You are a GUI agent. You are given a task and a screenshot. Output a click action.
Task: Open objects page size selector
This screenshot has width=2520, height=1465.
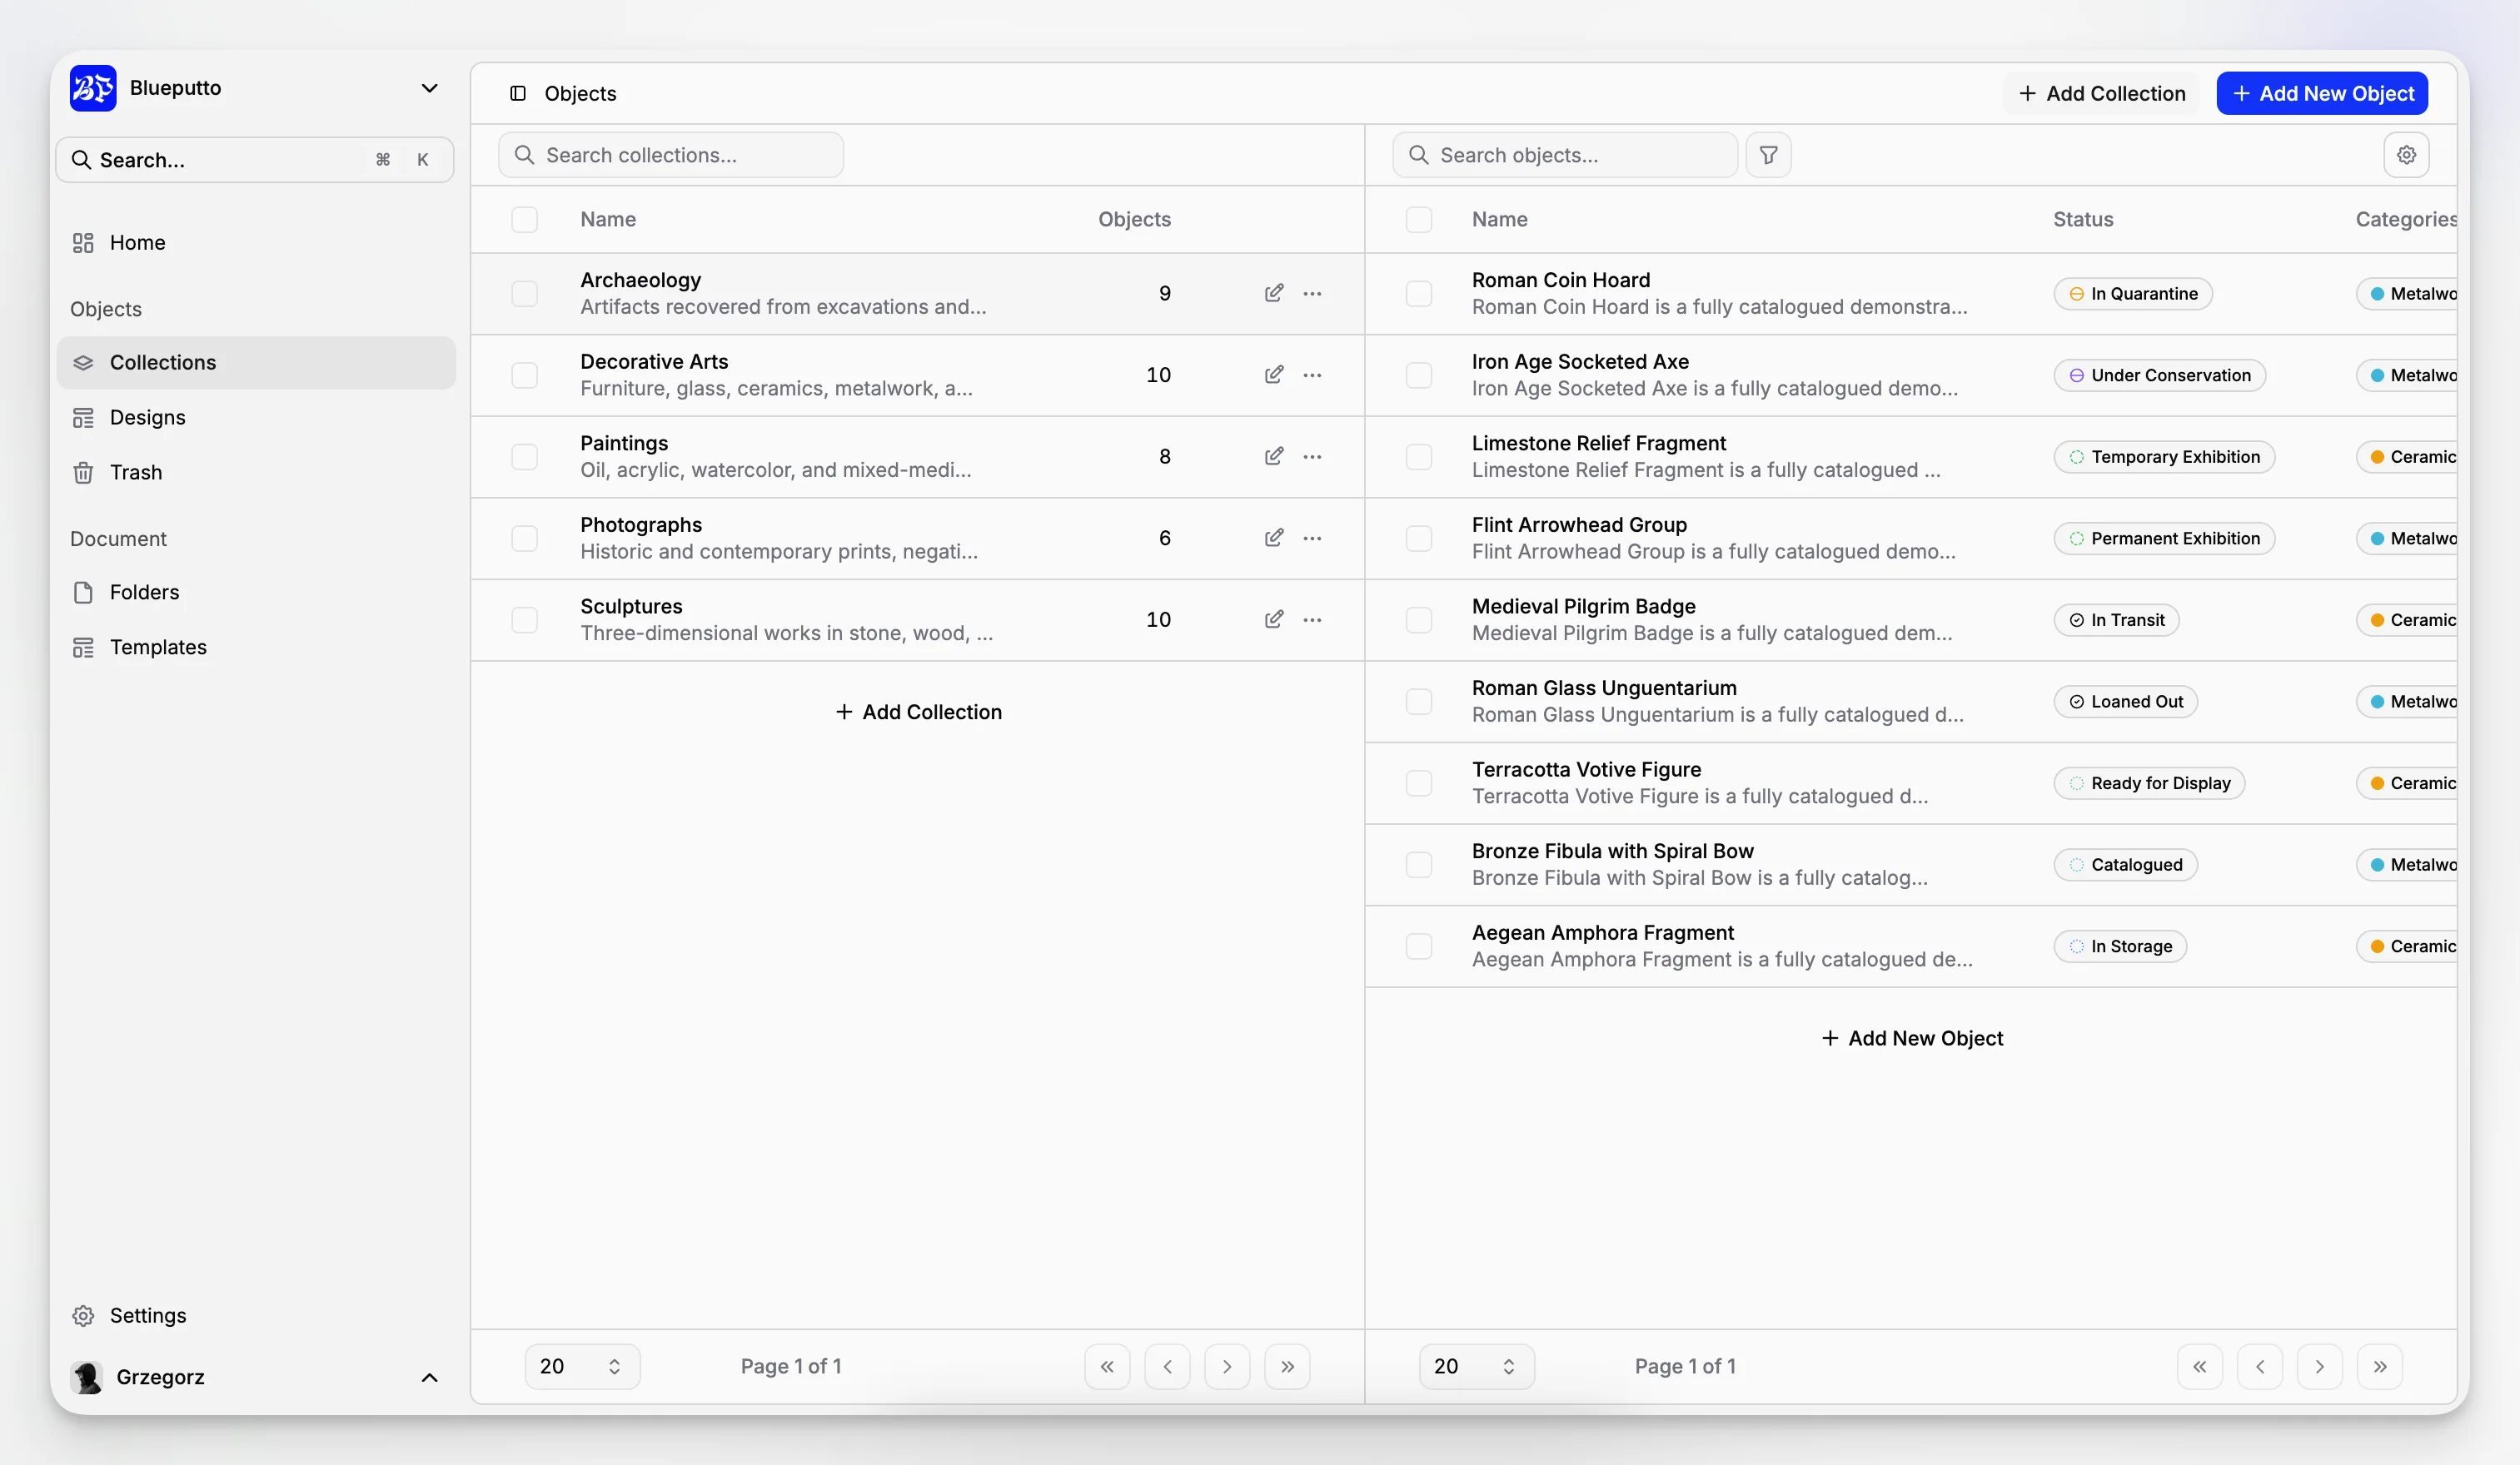[1476, 1366]
